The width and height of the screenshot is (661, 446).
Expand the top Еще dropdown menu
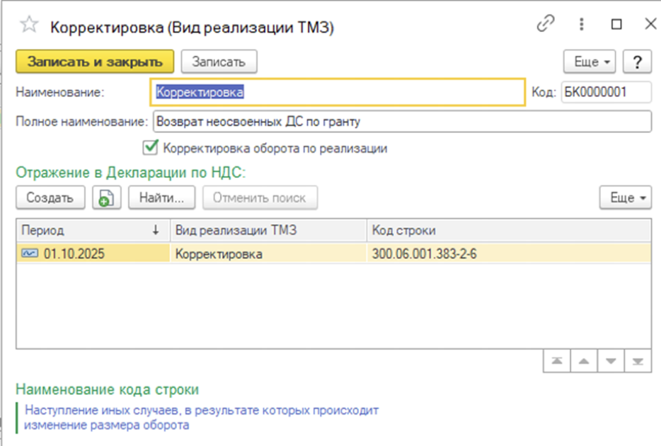click(590, 62)
